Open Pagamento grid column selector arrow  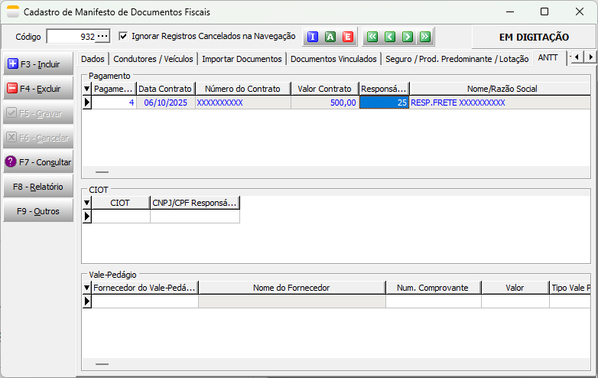(86, 89)
